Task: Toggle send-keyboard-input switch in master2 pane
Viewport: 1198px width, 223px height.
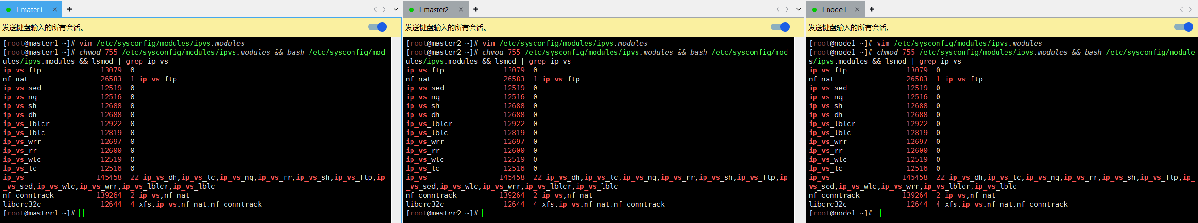Action: [780, 27]
